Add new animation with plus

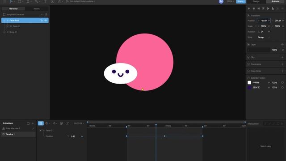[x=33, y=123]
